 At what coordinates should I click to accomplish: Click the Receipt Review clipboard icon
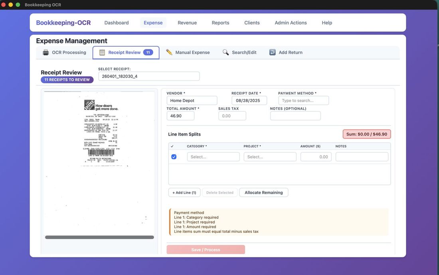coord(102,52)
